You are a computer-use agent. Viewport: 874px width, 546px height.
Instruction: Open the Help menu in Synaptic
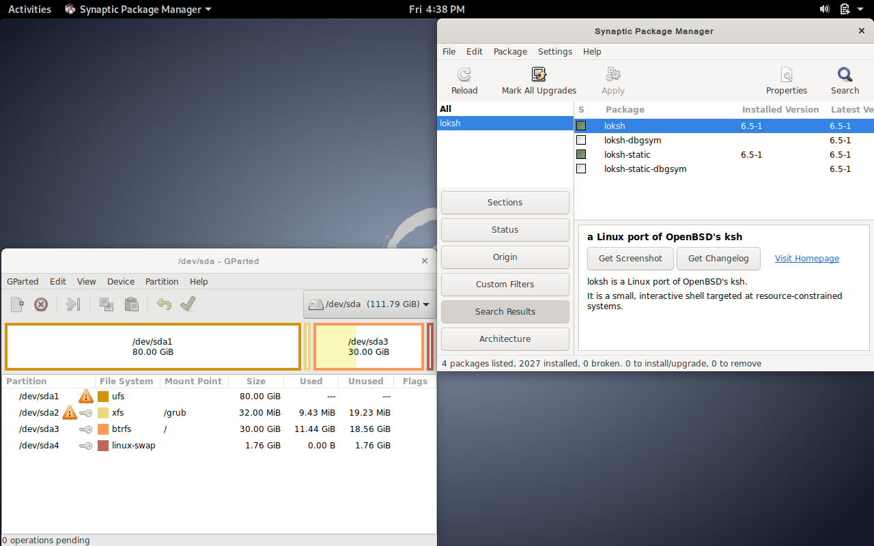pyautogui.click(x=592, y=51)
